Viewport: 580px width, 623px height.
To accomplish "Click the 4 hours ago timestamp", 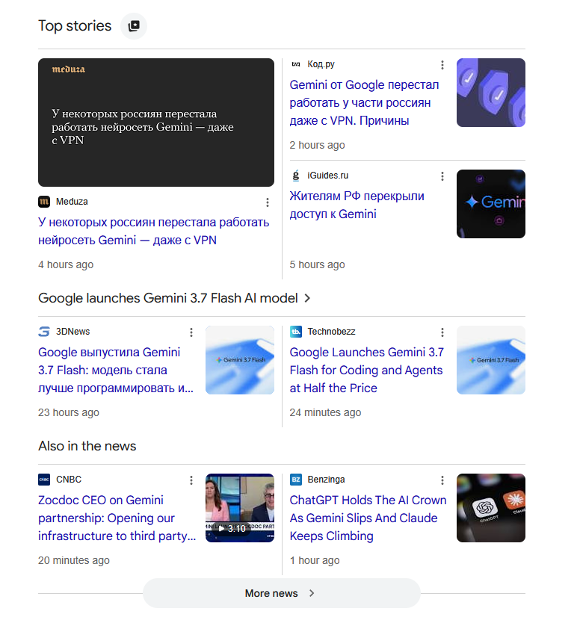I will coord(66,264).
